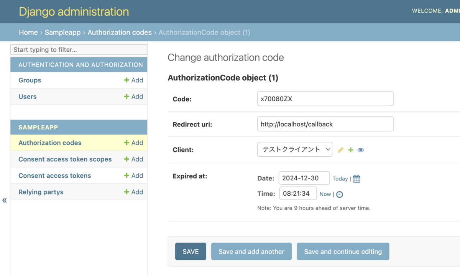Click Add next to Consent access tokens

point(133,175)
